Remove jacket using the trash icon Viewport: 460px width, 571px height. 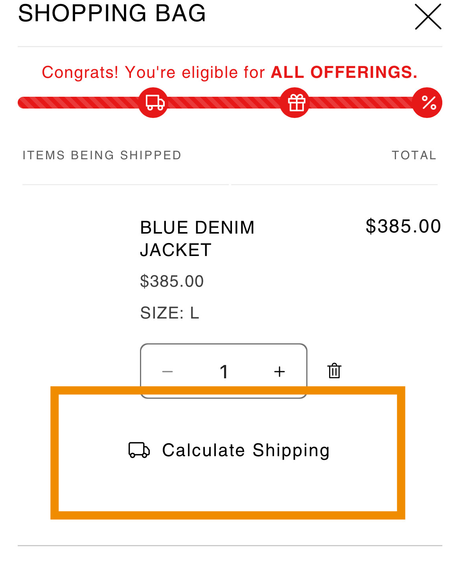pos(334,370)
